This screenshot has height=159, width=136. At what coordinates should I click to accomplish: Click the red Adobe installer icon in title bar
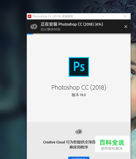(x=30, y=16)
